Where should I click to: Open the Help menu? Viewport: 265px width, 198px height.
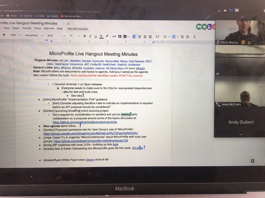pyautogui.click(x=60, y=28)
